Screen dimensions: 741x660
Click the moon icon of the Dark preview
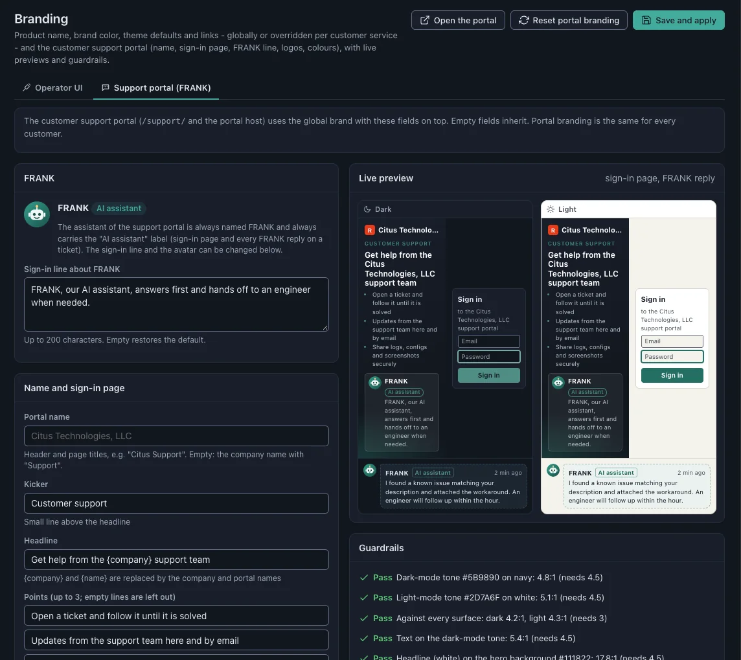click(x=367, y=209)
